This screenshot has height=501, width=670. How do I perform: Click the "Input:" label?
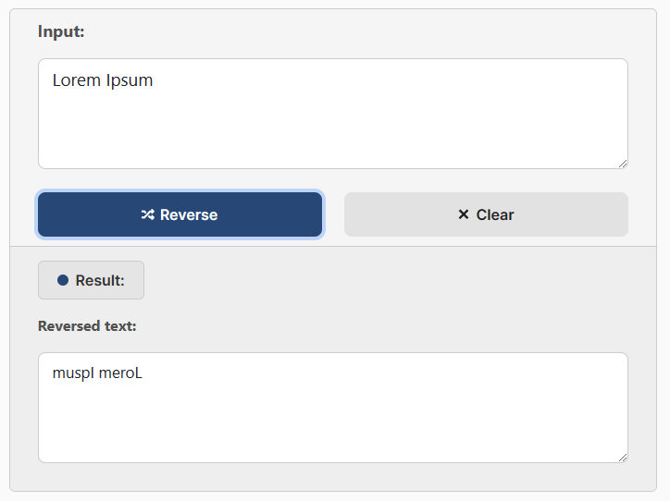61,31
